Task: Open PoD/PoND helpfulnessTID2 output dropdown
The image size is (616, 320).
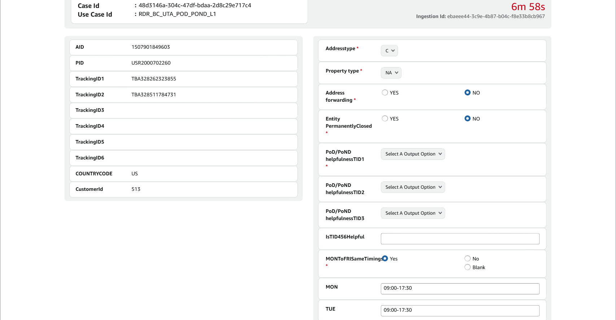Action: [413, 187]
